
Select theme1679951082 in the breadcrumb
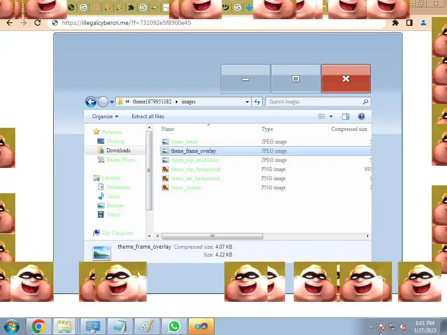[152, 102]
